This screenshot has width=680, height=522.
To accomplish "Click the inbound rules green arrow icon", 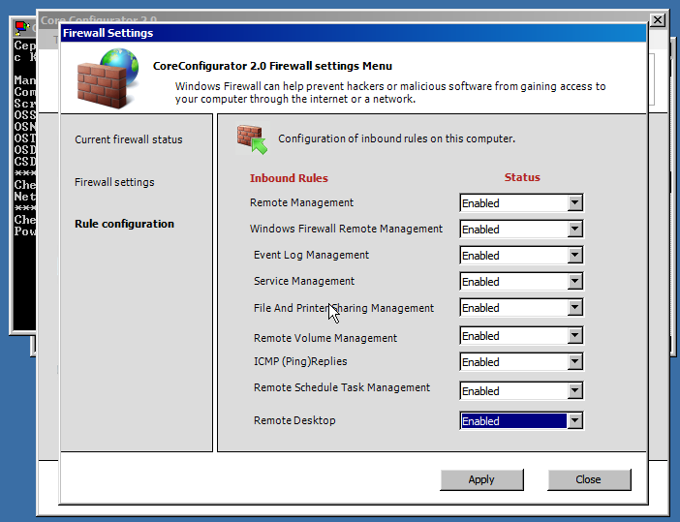I will pos(253,138).
